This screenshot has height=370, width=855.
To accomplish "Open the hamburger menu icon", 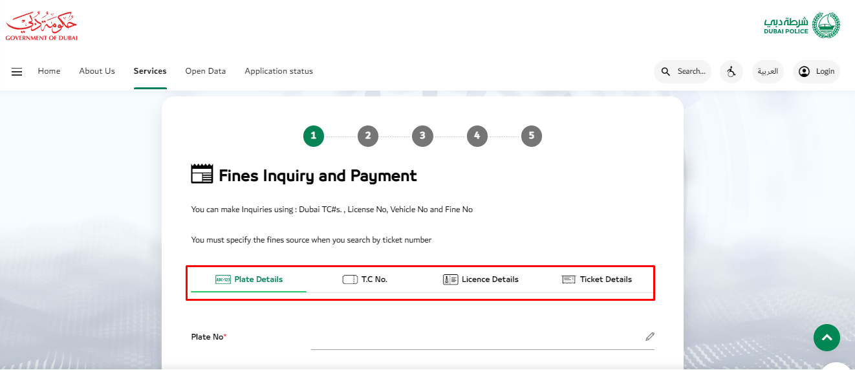I will click(x=17, y=72).
